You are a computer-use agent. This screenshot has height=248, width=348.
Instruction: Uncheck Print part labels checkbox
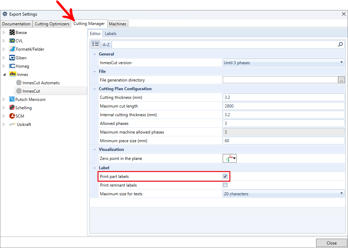tap(225, 176)
